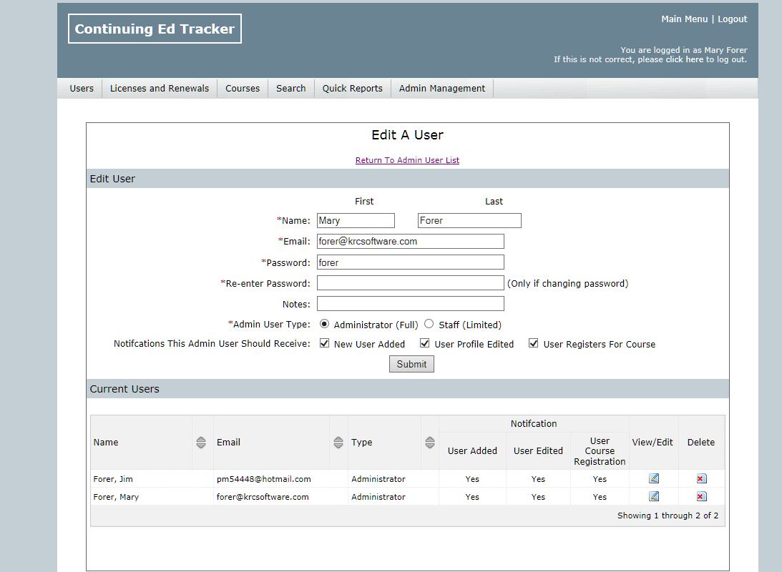Toggle User Registers For Course checkbox
The width and height of the screenshot is (782, 572).
click(534, 343)
